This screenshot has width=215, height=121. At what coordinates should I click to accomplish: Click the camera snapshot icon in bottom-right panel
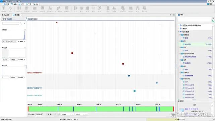[195, 105]
